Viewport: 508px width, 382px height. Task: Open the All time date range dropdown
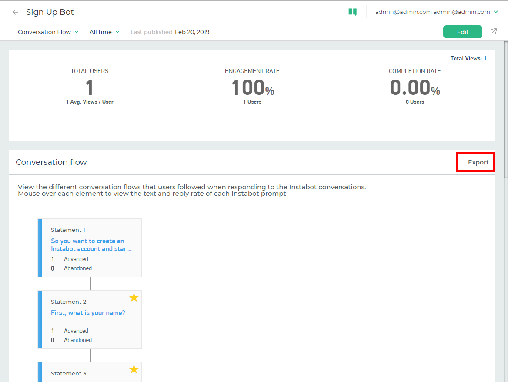pos(104,32)
